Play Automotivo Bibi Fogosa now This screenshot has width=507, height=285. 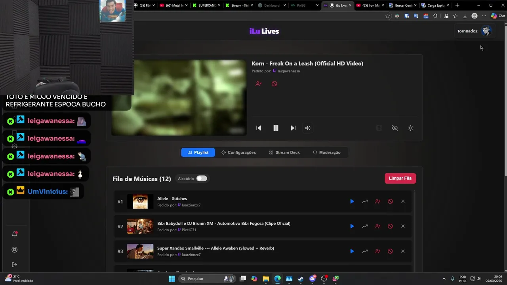(352, 226)
